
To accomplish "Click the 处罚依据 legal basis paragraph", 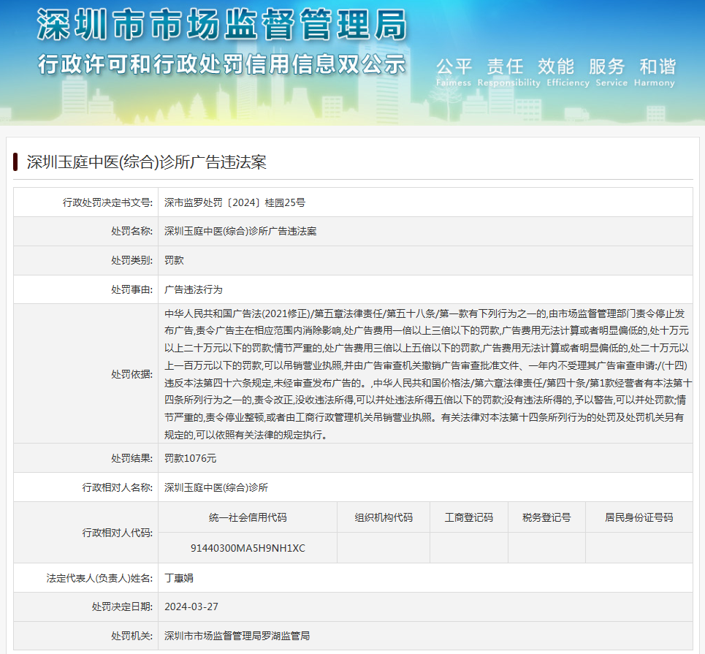I will point(427,374).
